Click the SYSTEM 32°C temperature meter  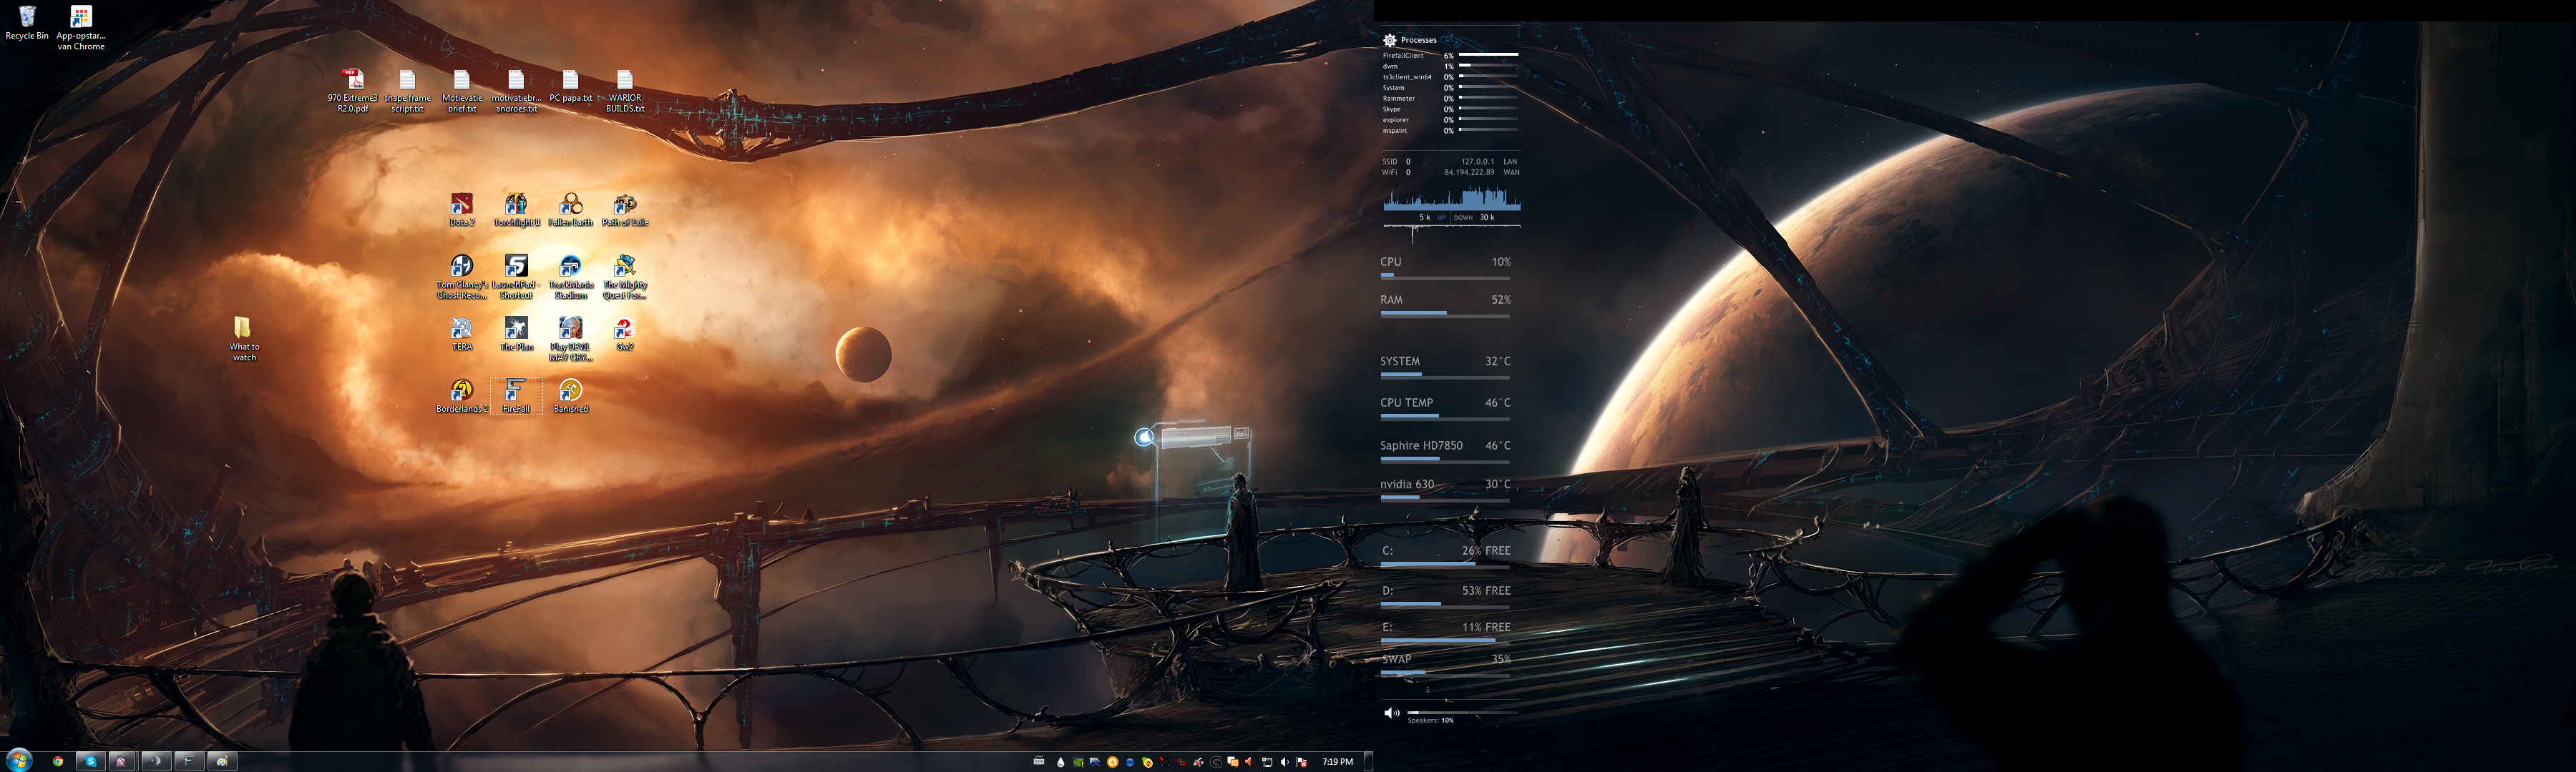pos(1445,367)
